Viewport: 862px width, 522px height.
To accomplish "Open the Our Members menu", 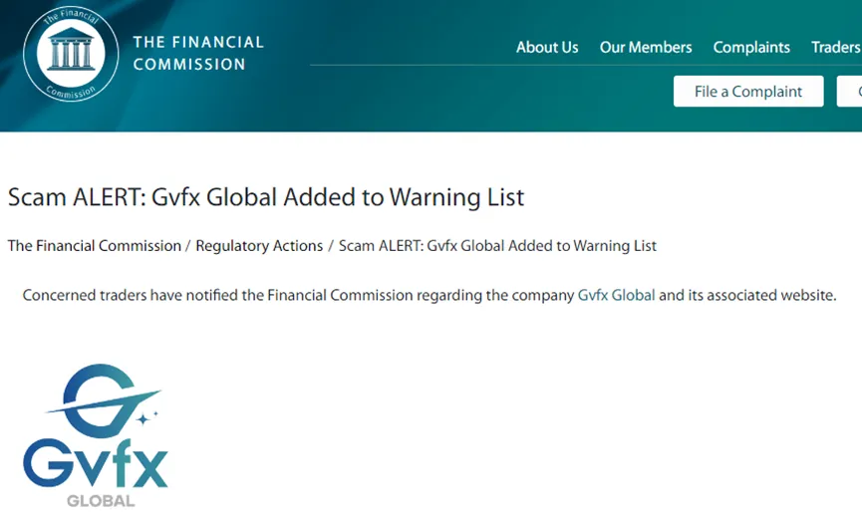I will point(646,47).
